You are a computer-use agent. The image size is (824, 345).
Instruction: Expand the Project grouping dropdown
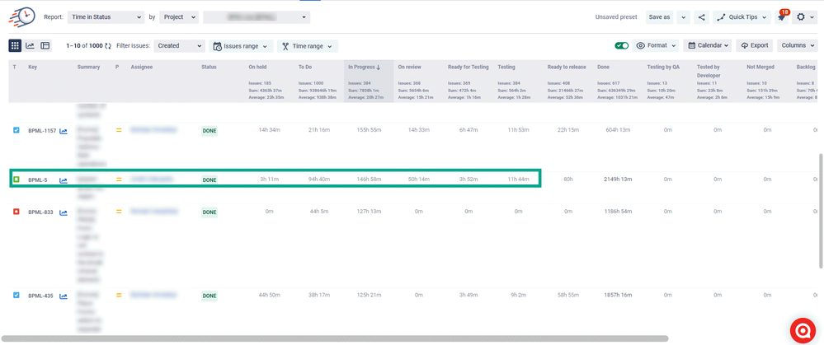[x=179, y=17]
